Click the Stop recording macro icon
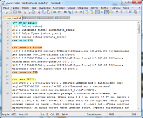This screenshot has height=118, width=143. coord(121,12)
